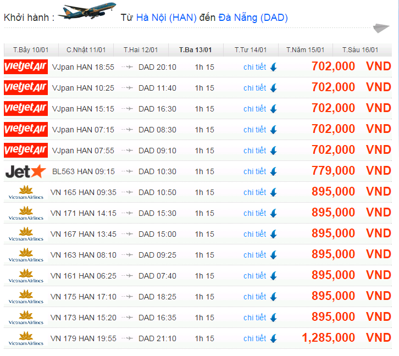The width and height of the screenshot is (399, 356).
Task: Click chi tiết link for VJpan 15:15 flight
Action: [x=254, y=109]
